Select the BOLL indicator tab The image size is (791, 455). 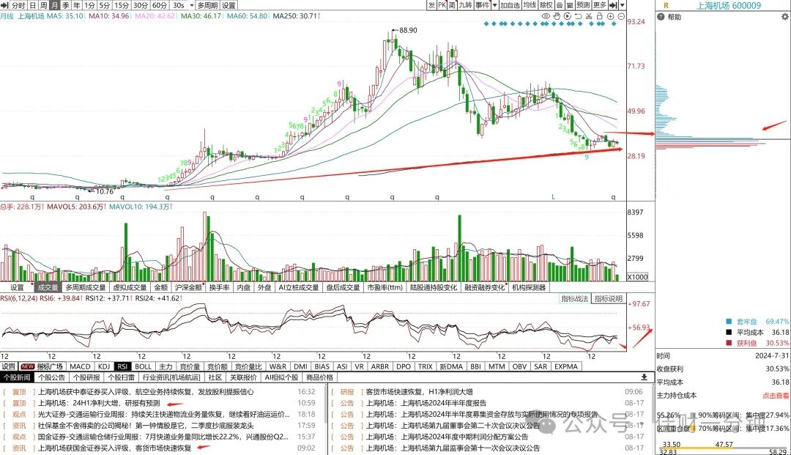pyautogui.click(x=143, y=367)
